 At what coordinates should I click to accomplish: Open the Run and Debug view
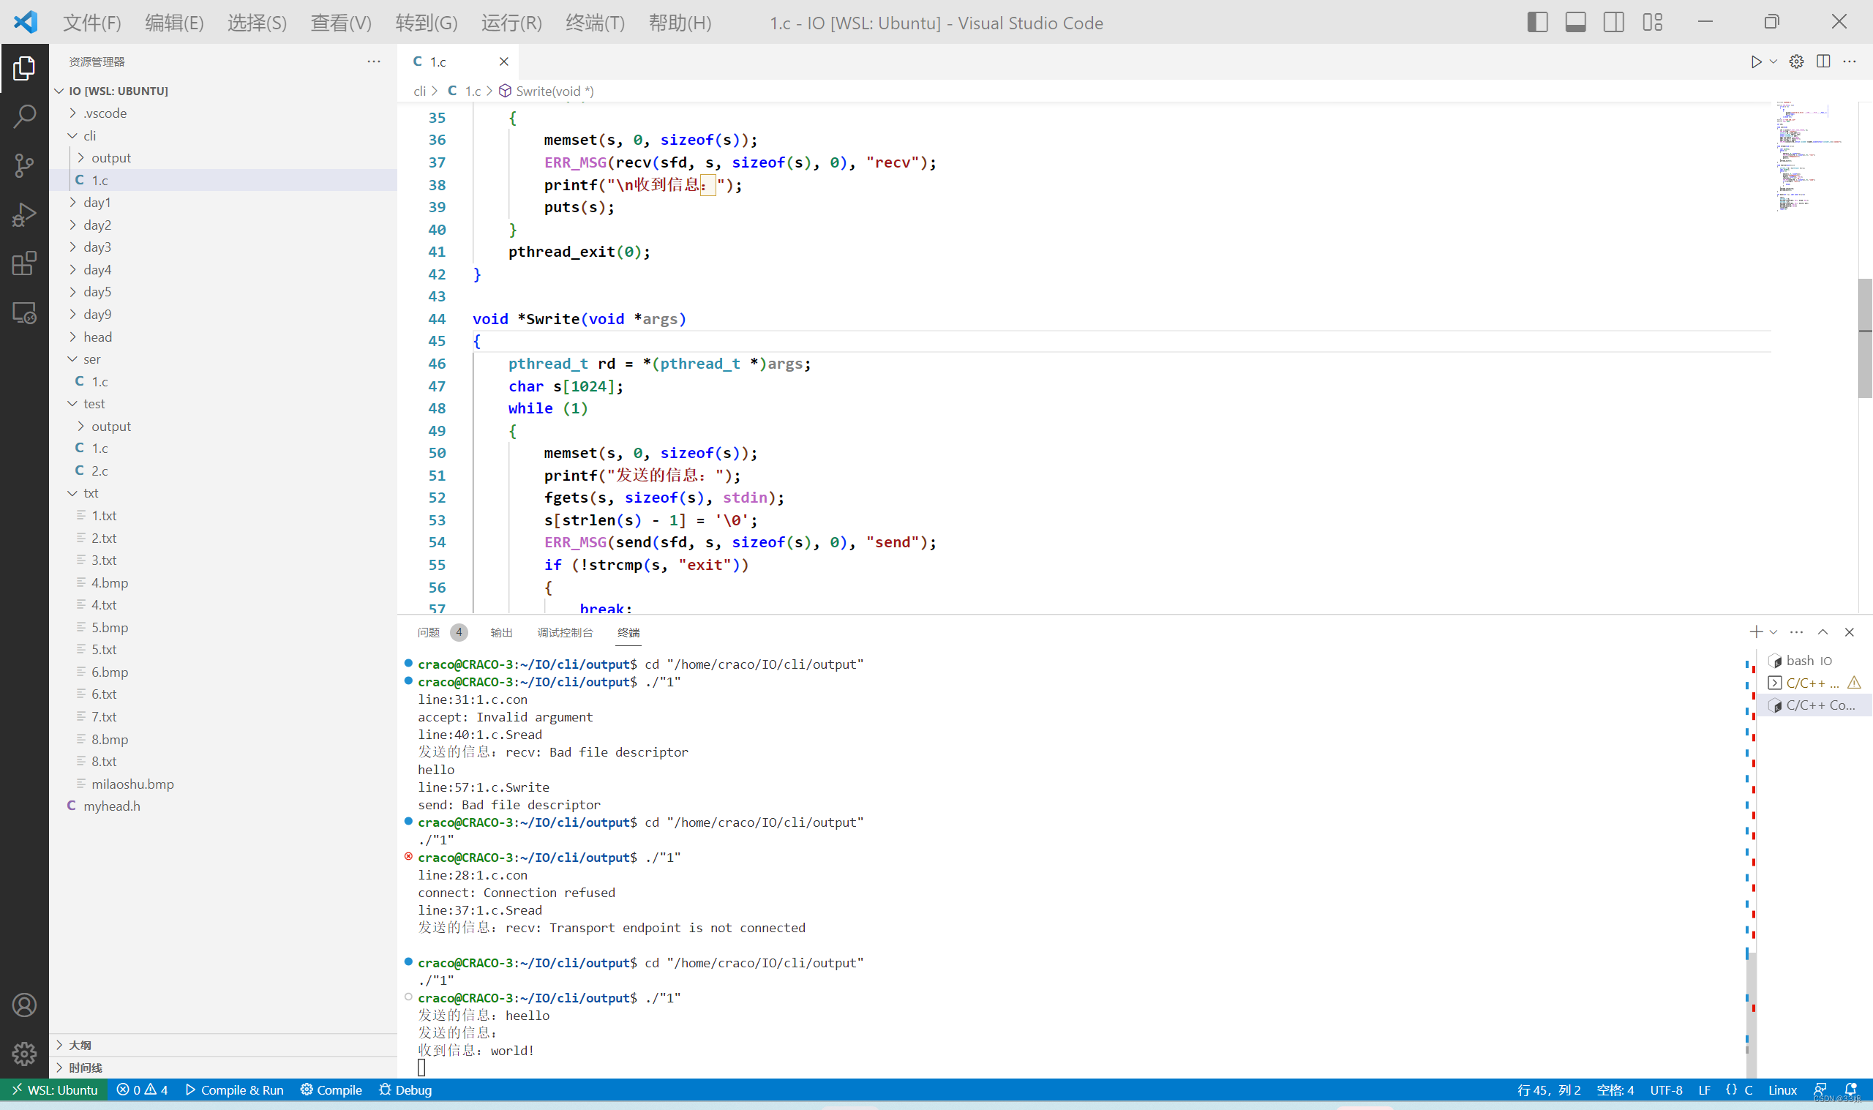pyautogui.click(x=24, y=214)
